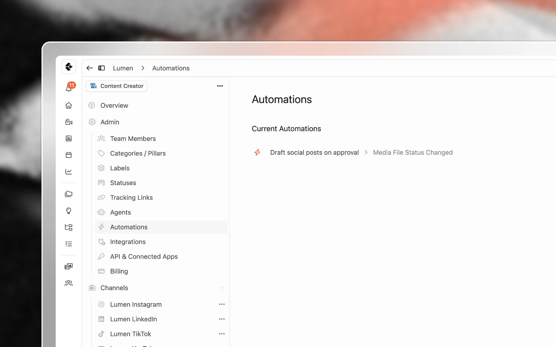Click the app logo at top of rail
The image size is (556, 347).
point(69,67)
